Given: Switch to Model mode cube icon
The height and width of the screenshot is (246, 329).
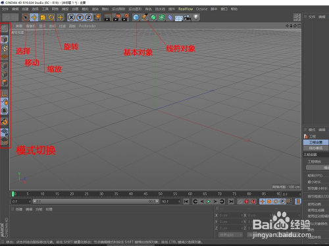Looking at the screenshot, I should [5, 39].
